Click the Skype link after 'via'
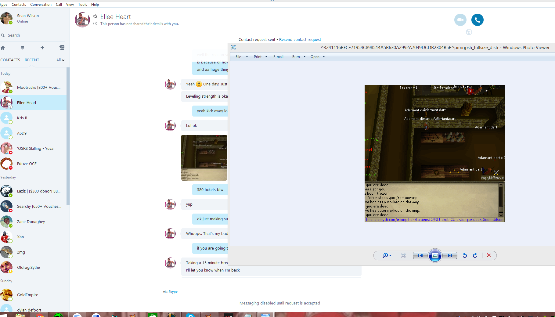Viewport: 555px width, 317px height. point(173,292)
